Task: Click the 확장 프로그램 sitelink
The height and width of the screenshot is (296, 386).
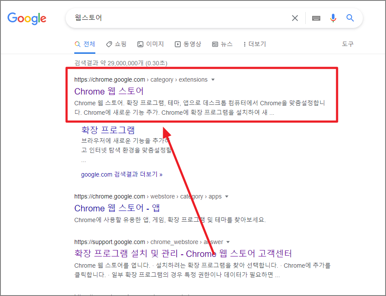Action: coord(108,129)
